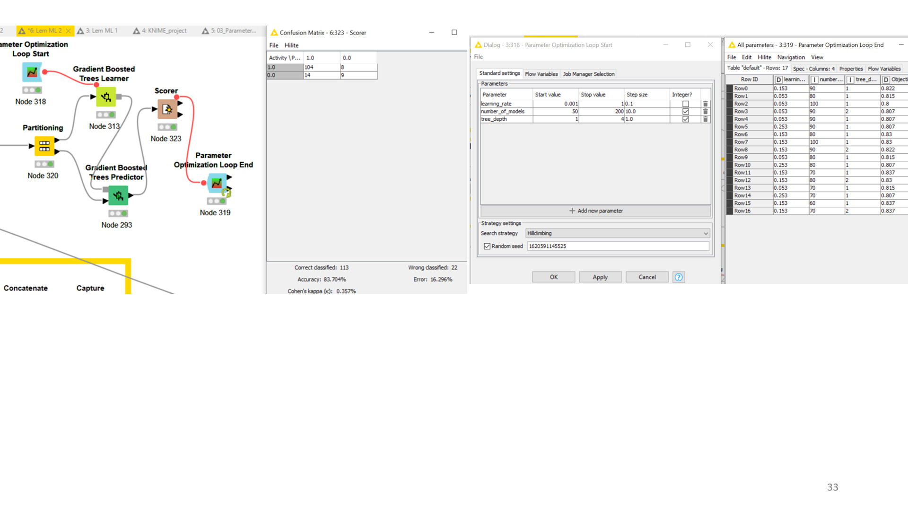Viewport: 908px width, 511px height.
Task: Open the Job Manager Selection tab
Action: 588,74
